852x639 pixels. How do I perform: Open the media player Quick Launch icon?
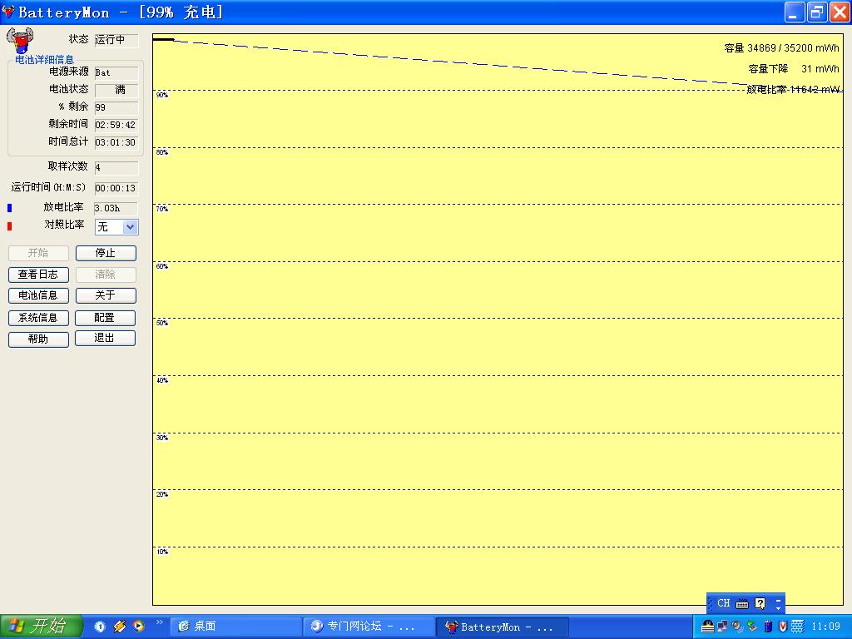pyautogui.click(x=139, y=627)
